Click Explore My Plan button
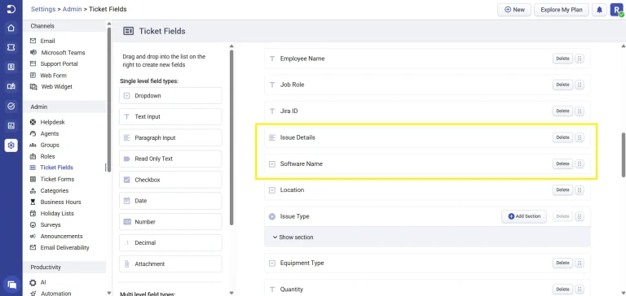 pyautogui.click(x=562, y=10)
